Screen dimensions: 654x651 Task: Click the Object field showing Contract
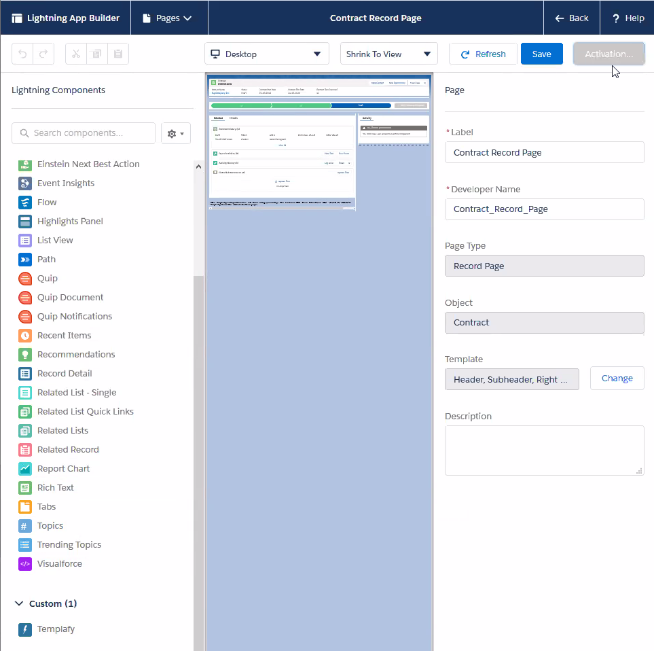point(544,323)
